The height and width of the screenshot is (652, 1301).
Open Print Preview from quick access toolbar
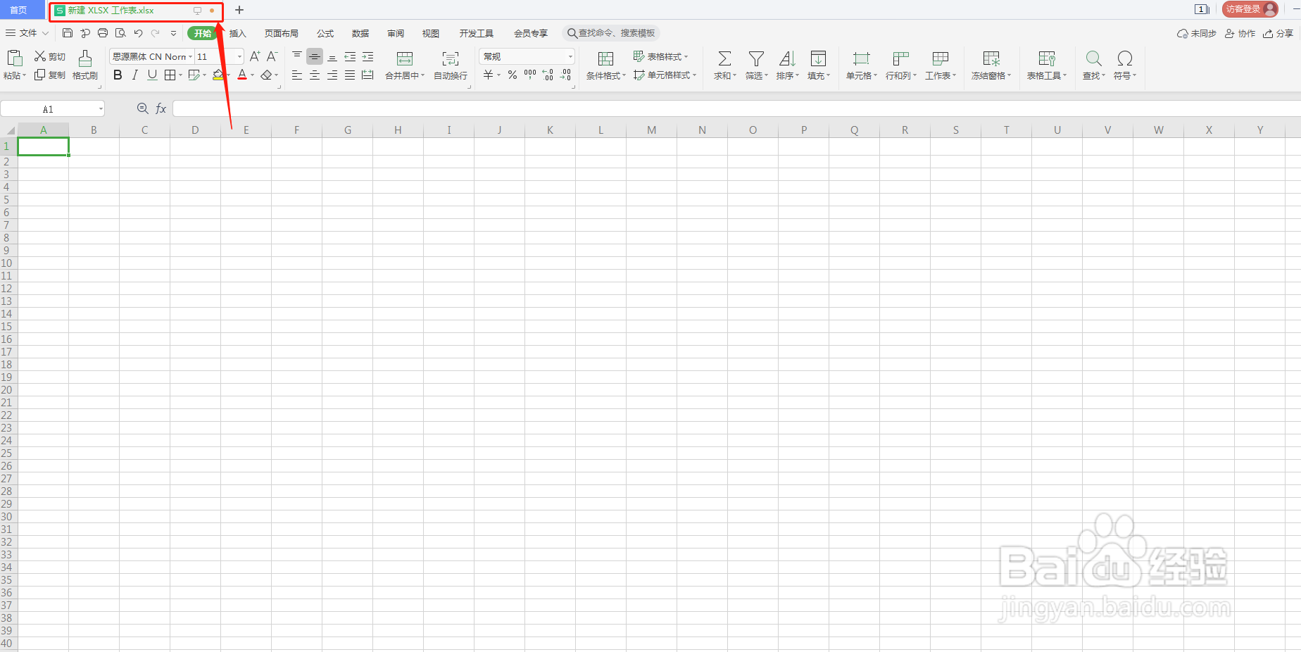[x=120, y=33]
